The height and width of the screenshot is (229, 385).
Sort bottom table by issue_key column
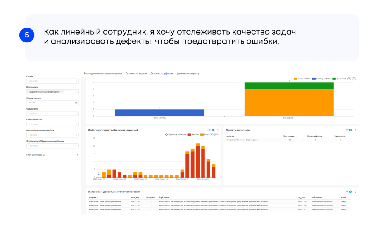click(x=135, y=197)
